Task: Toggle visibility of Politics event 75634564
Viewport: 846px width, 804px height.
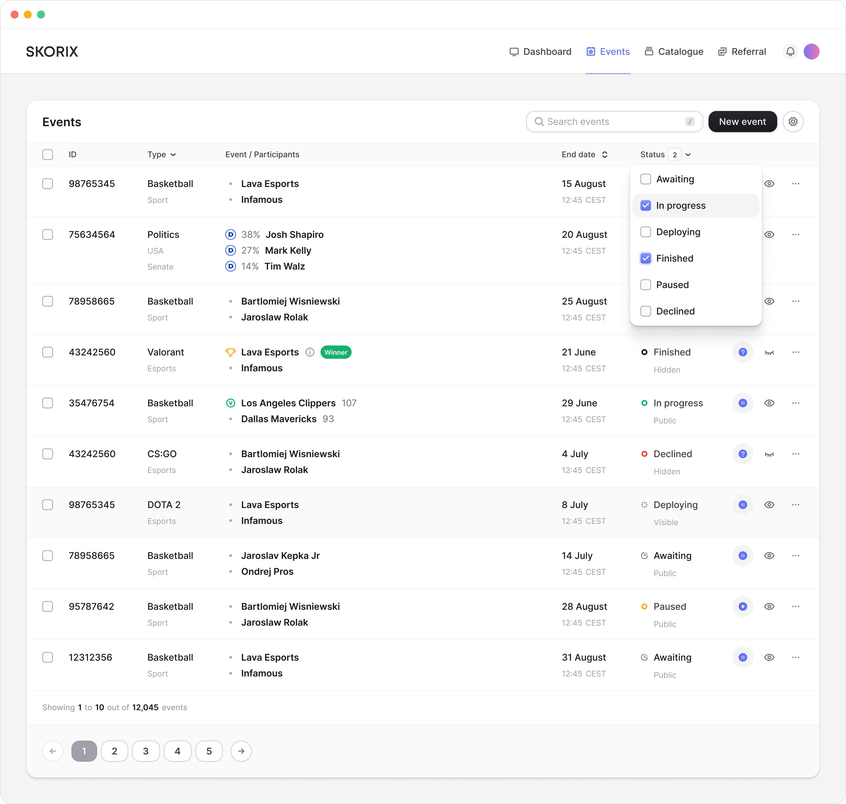Action: click(x=769, y=235)
